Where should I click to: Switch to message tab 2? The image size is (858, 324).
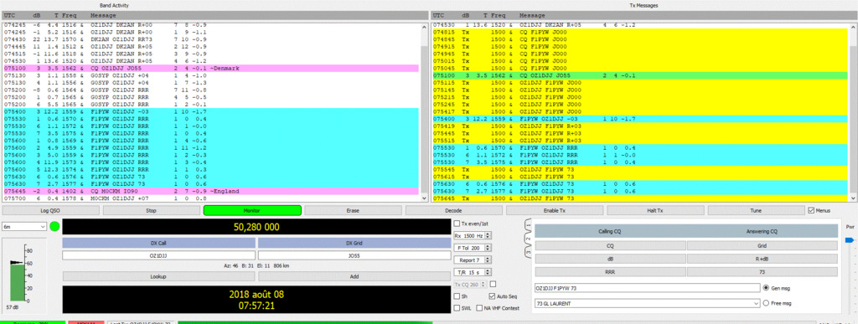click(x=528, y=239)
